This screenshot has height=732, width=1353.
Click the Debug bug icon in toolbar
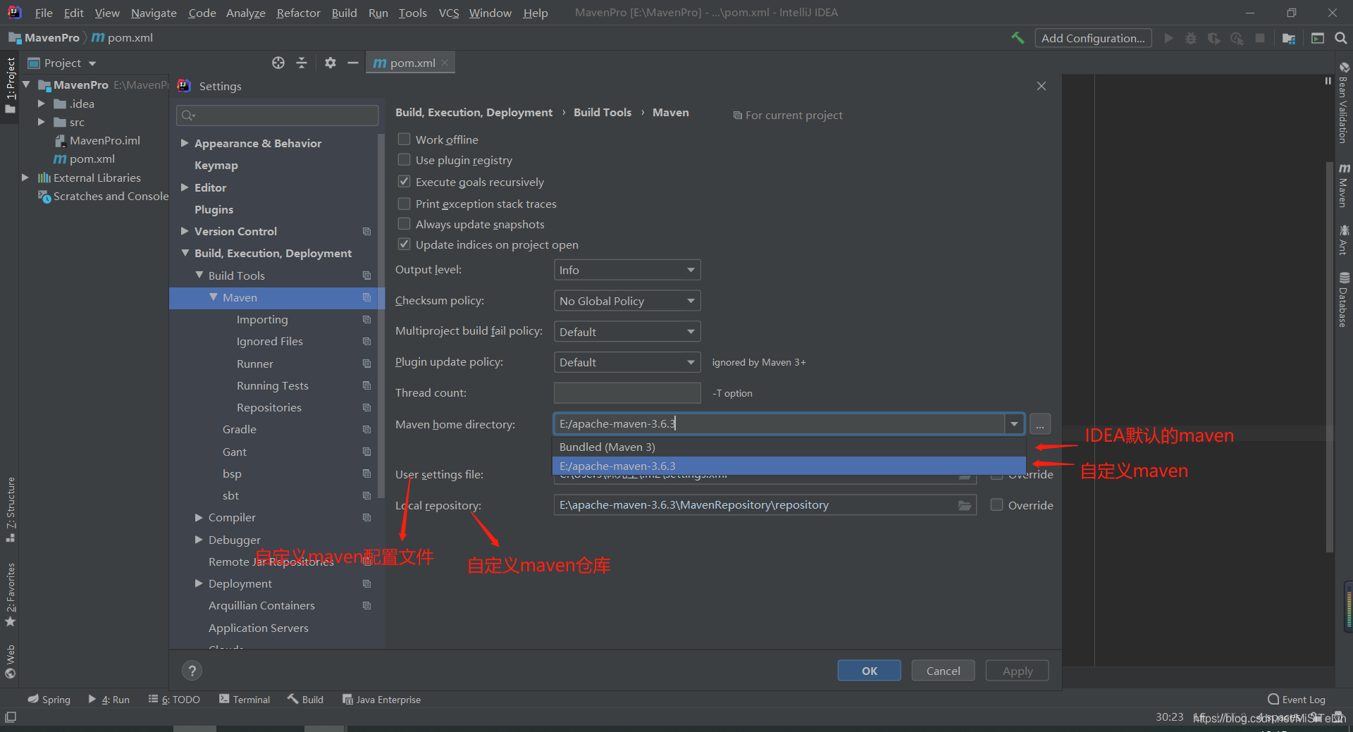tap(1191, 38)
